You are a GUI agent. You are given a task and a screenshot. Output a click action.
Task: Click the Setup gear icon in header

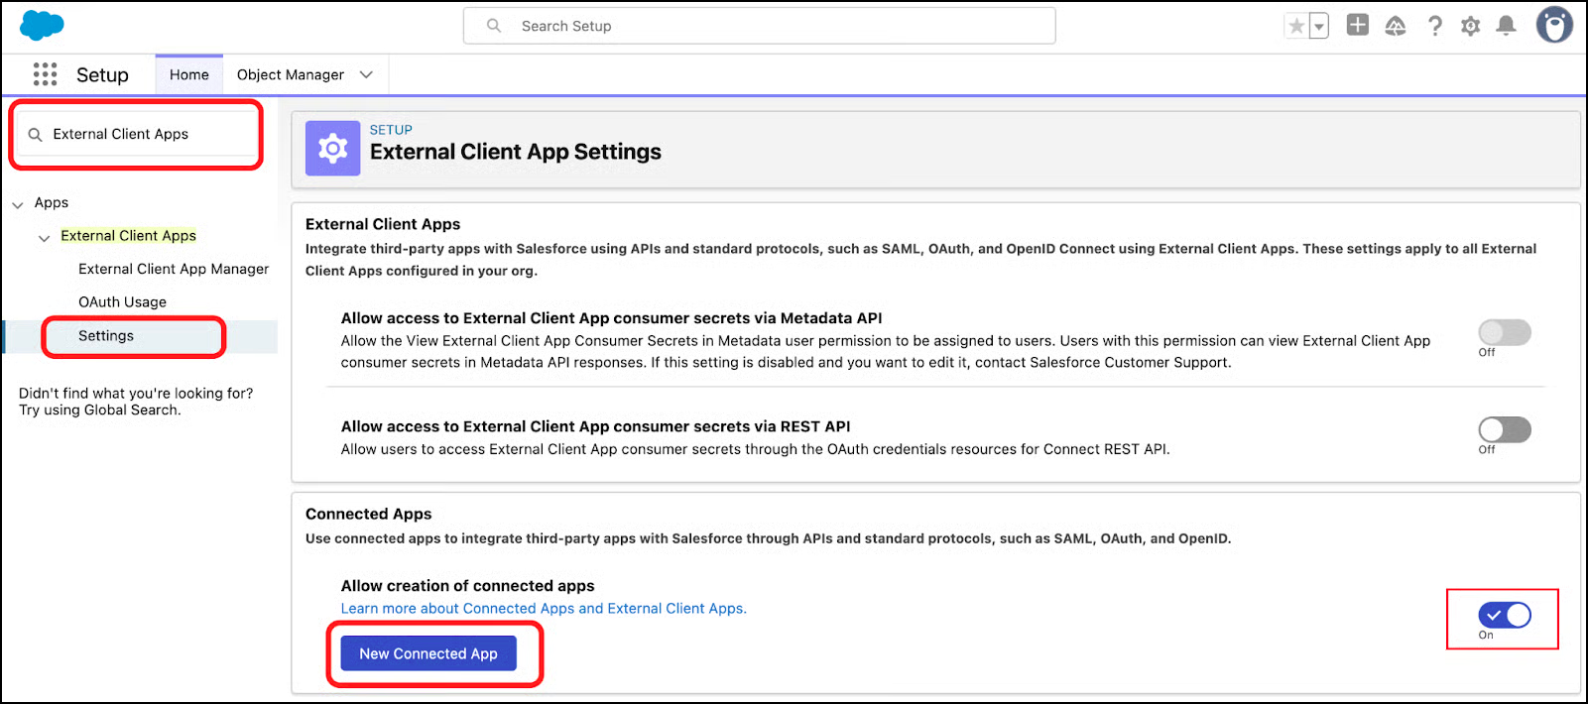coord(1470,27)
